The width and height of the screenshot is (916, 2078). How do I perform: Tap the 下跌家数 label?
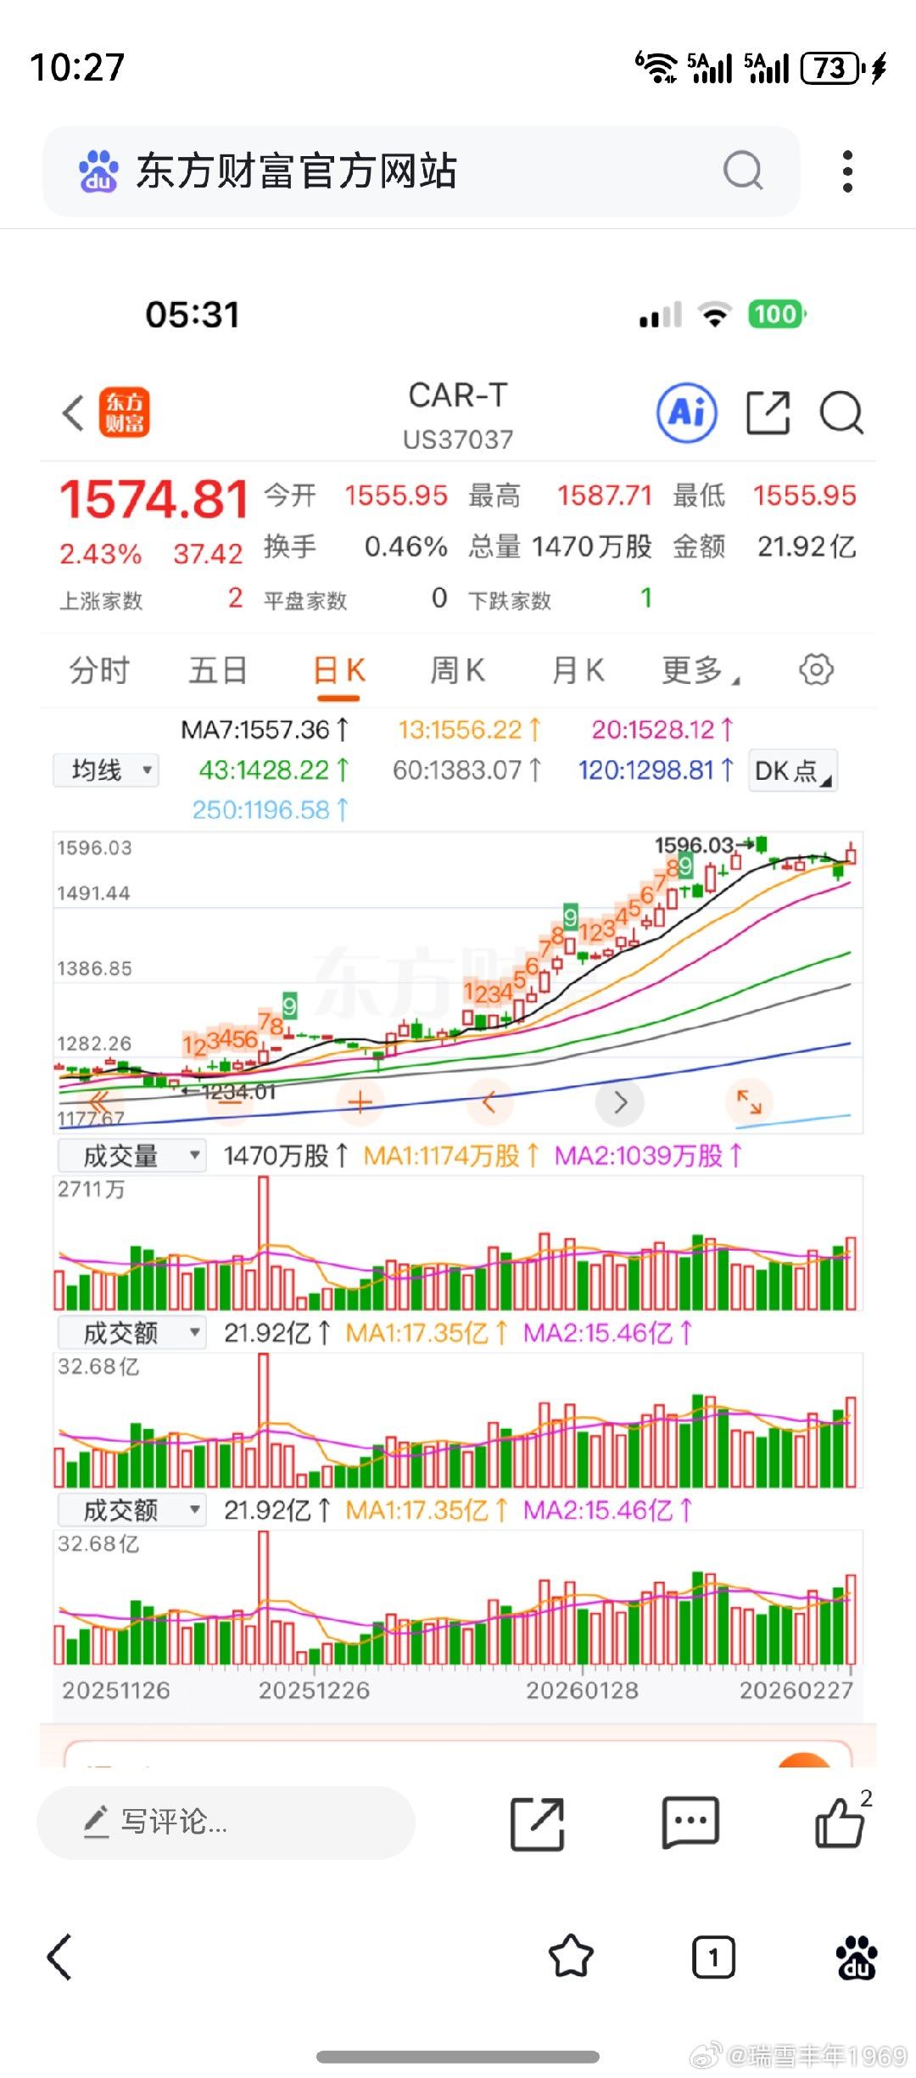coord(510,602)
